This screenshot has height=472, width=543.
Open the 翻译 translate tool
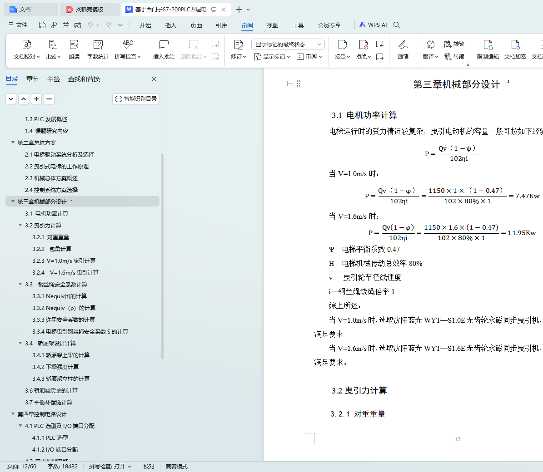(430, 49)
